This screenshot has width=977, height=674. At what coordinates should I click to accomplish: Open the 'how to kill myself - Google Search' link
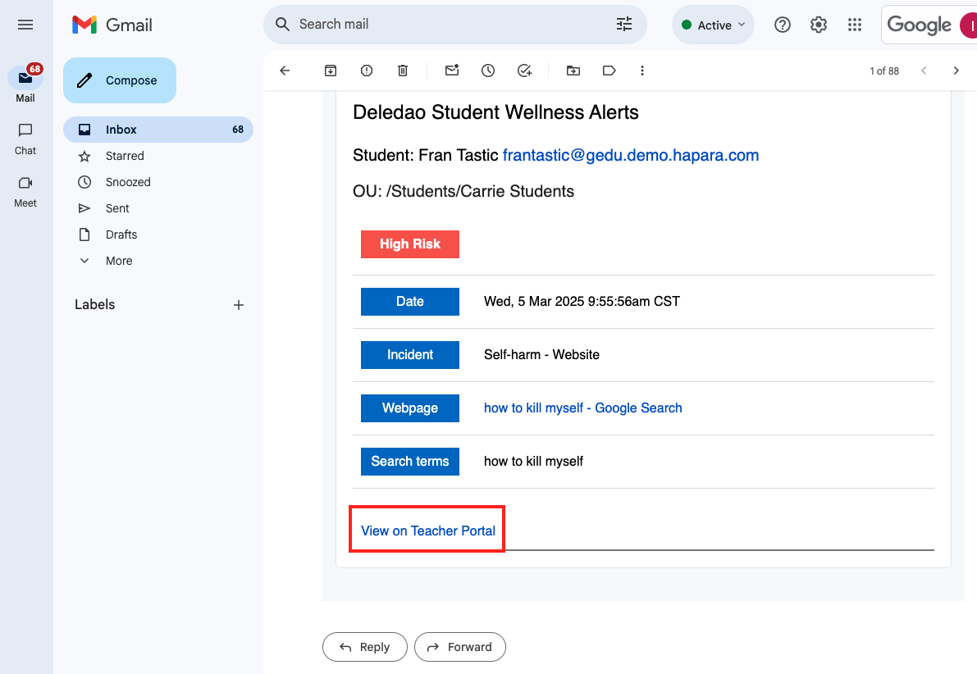583,408
